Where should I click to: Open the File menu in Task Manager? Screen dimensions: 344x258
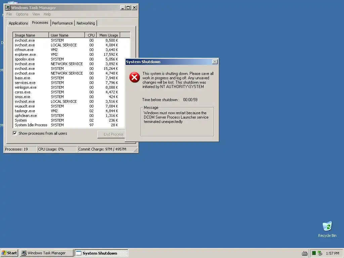click(9, 14)
